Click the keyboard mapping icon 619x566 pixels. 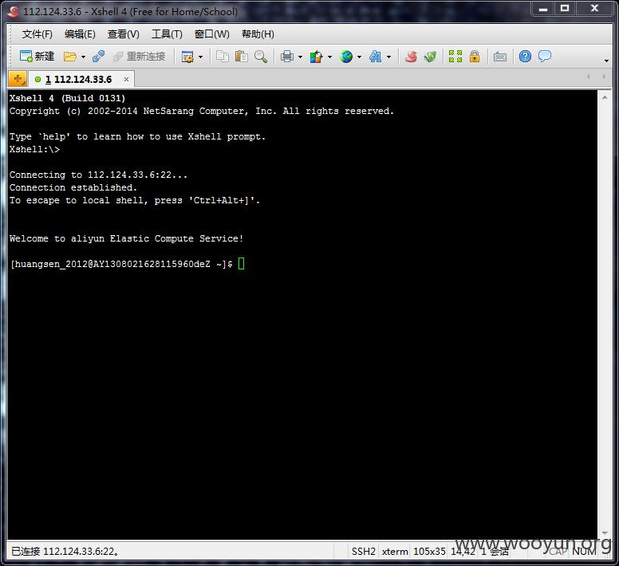click(500, 57)
